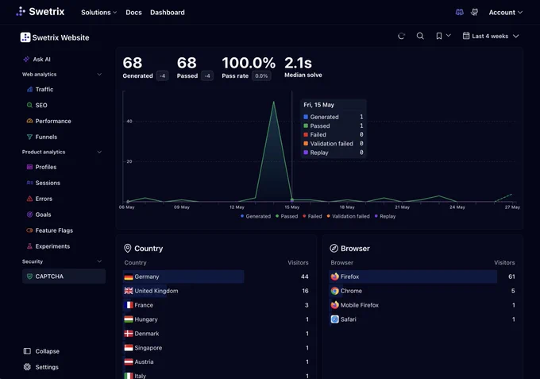
Task: Toggle Validation failed series in legend
Action: point(348,216)
